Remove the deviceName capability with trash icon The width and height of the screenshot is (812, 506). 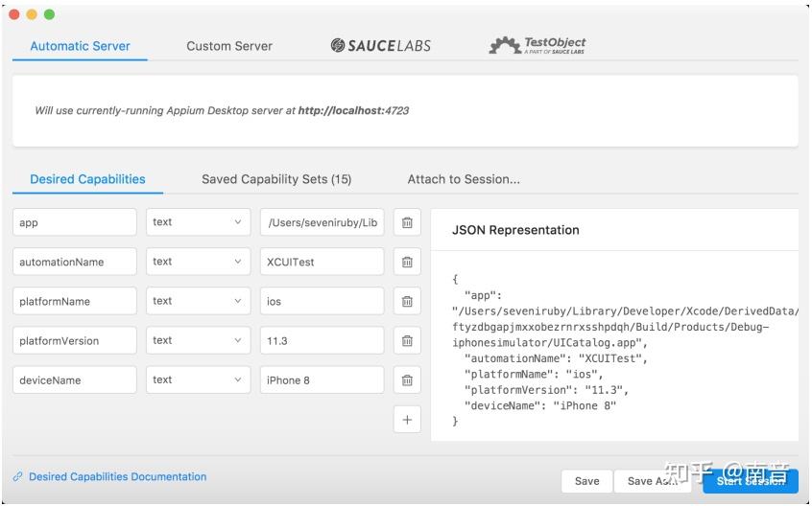[407, 379]
